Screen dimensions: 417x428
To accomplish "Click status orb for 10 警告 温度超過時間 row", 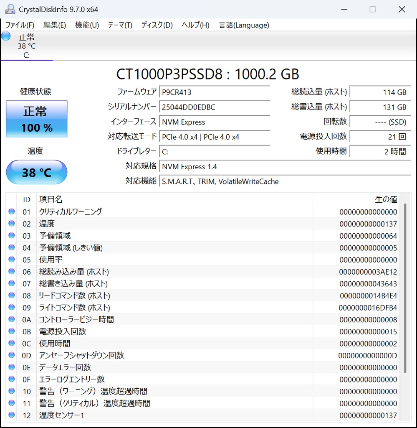I will [x=11, y=391].
